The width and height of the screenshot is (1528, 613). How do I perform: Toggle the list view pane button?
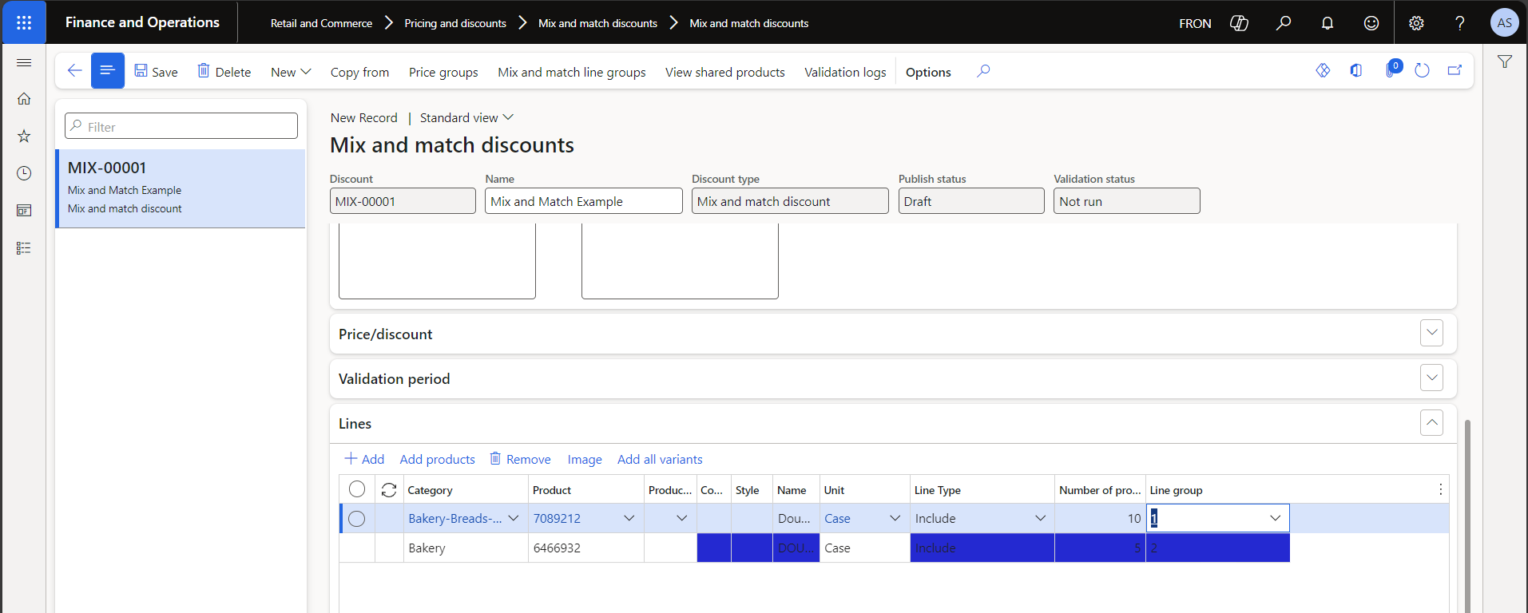108,71
